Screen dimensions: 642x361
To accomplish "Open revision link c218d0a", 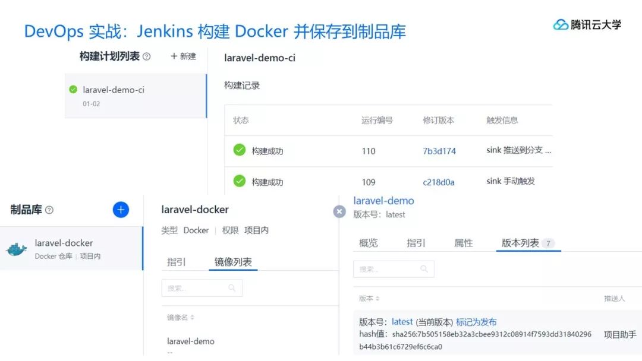I will click(x=439, y=182).
